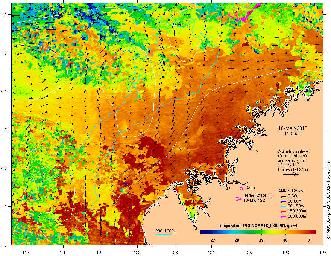Image resolution: width=331 pixels, height=256 pixels.
Task: Click the colorbar tick label 28
Action: point(237,240)
